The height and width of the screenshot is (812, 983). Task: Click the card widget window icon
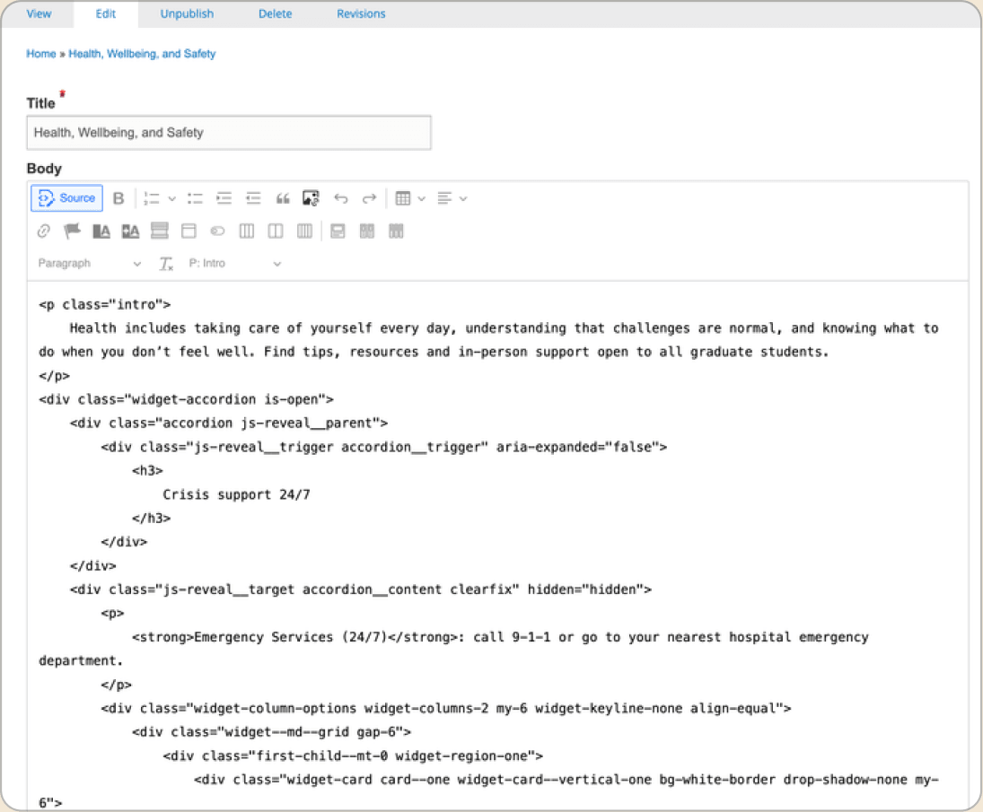coord(189,231)
